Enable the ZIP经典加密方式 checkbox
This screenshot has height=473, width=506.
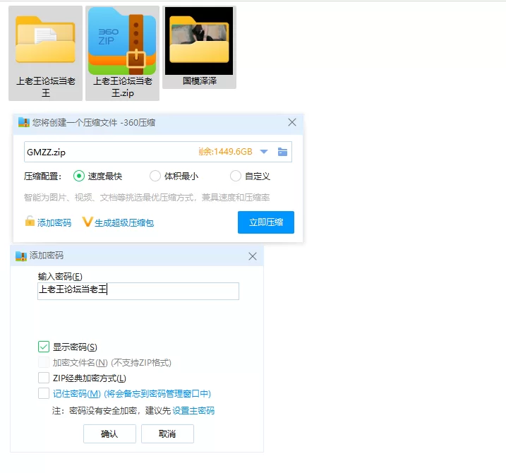pos(44,378)
